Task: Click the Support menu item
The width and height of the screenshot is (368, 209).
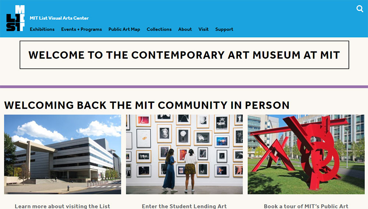Action: tap(224, 29)
